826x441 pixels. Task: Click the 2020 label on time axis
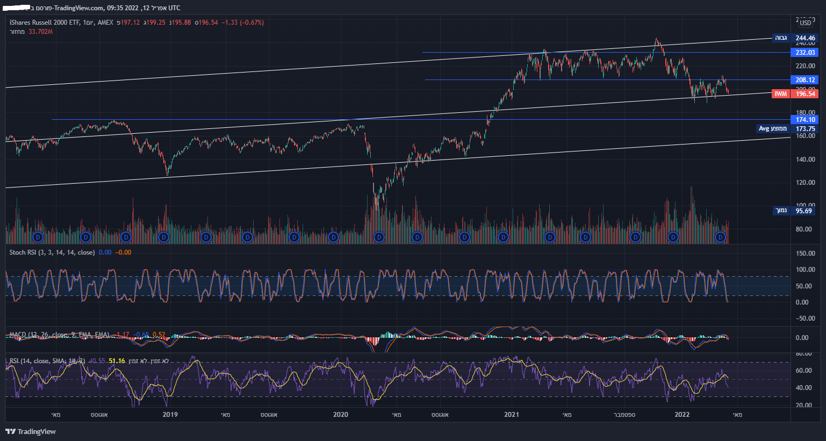341,414
